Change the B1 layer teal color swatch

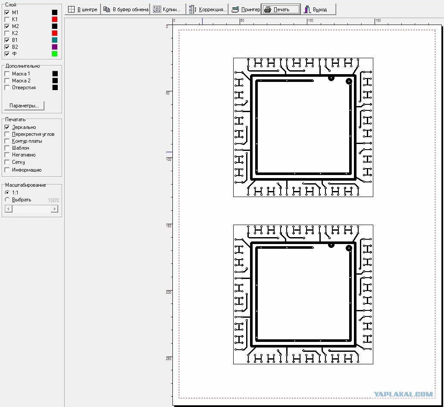coord(54,40)
